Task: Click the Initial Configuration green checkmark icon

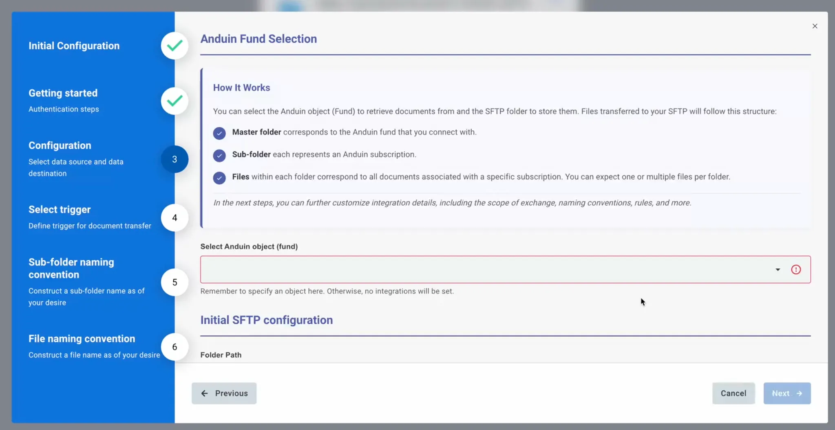Action: pyautogui.click(x=175, y=46)
